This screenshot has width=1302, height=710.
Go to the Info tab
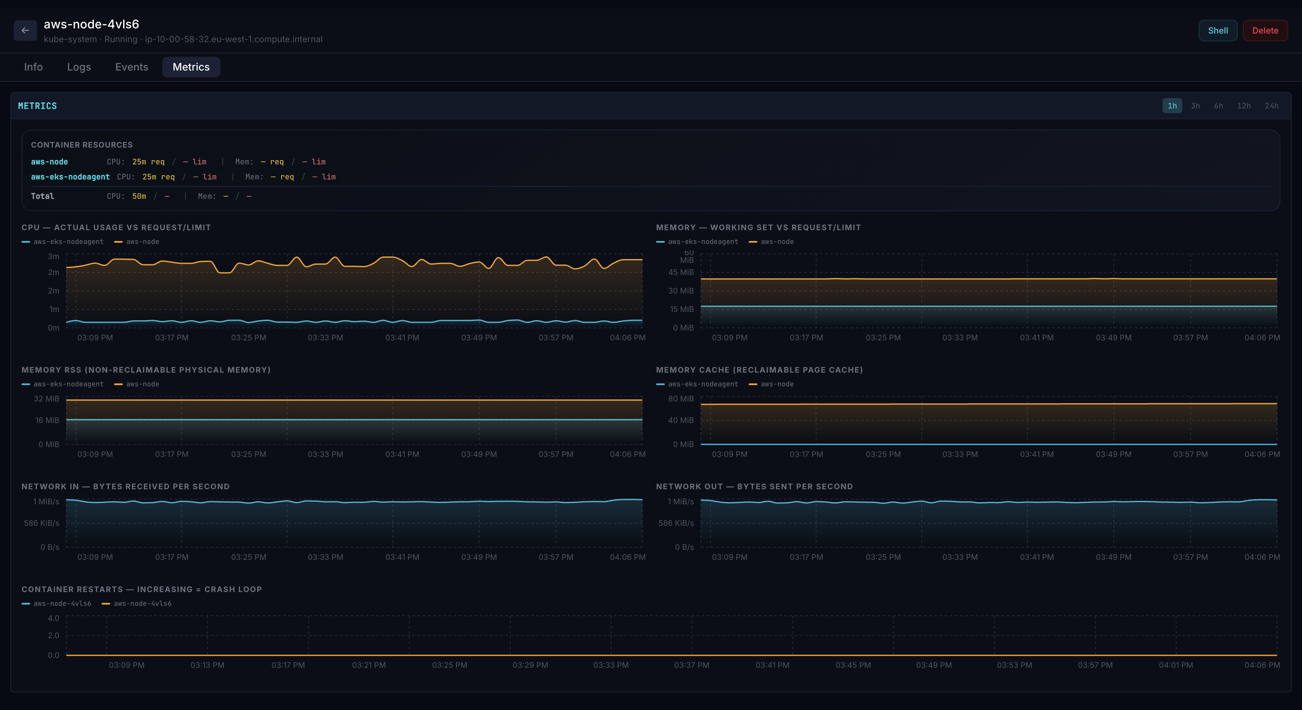pyautogui.click(x=33, y=67)
